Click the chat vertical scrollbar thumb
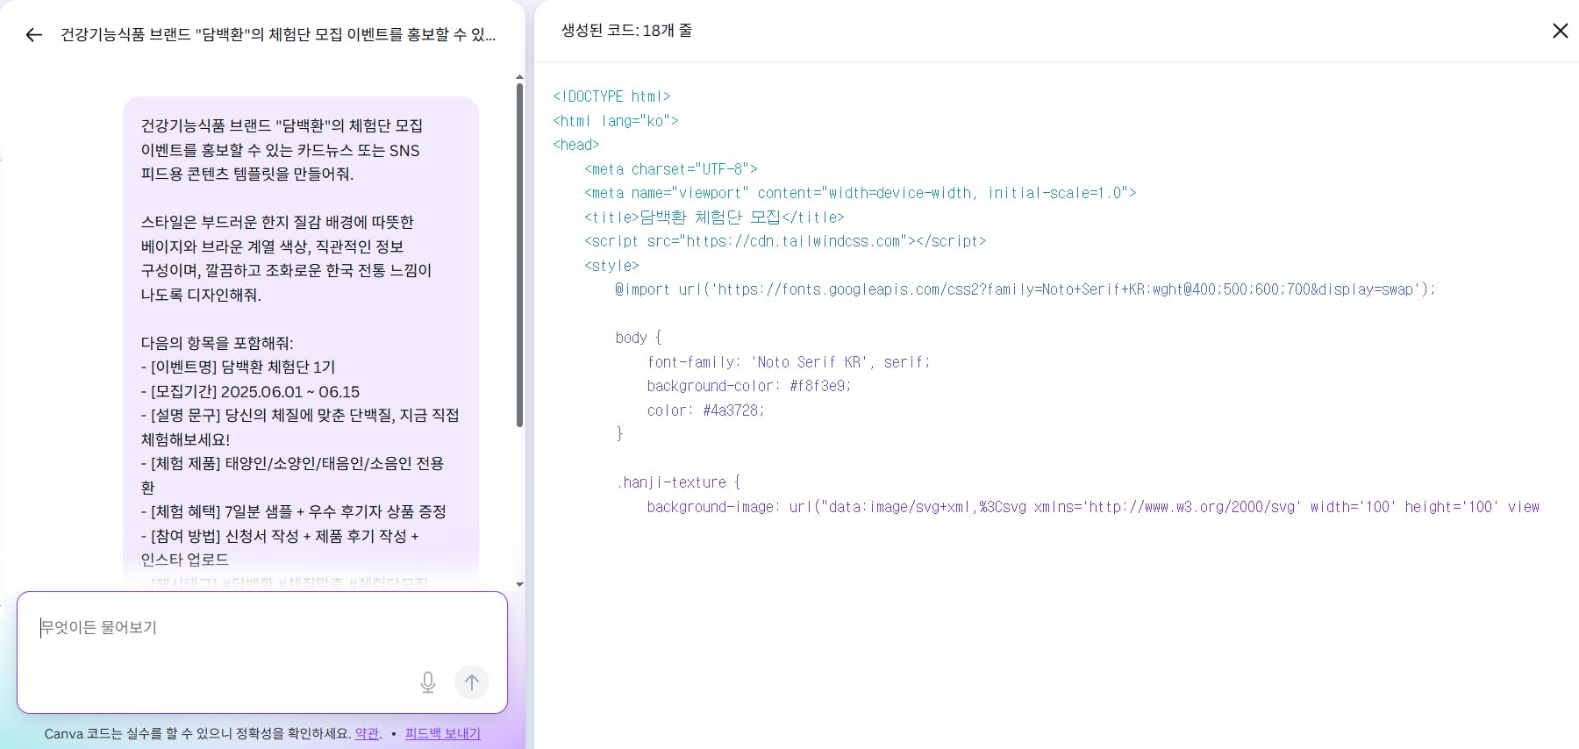This screenshot has width=1579, height=749. [x=519, y=254]
